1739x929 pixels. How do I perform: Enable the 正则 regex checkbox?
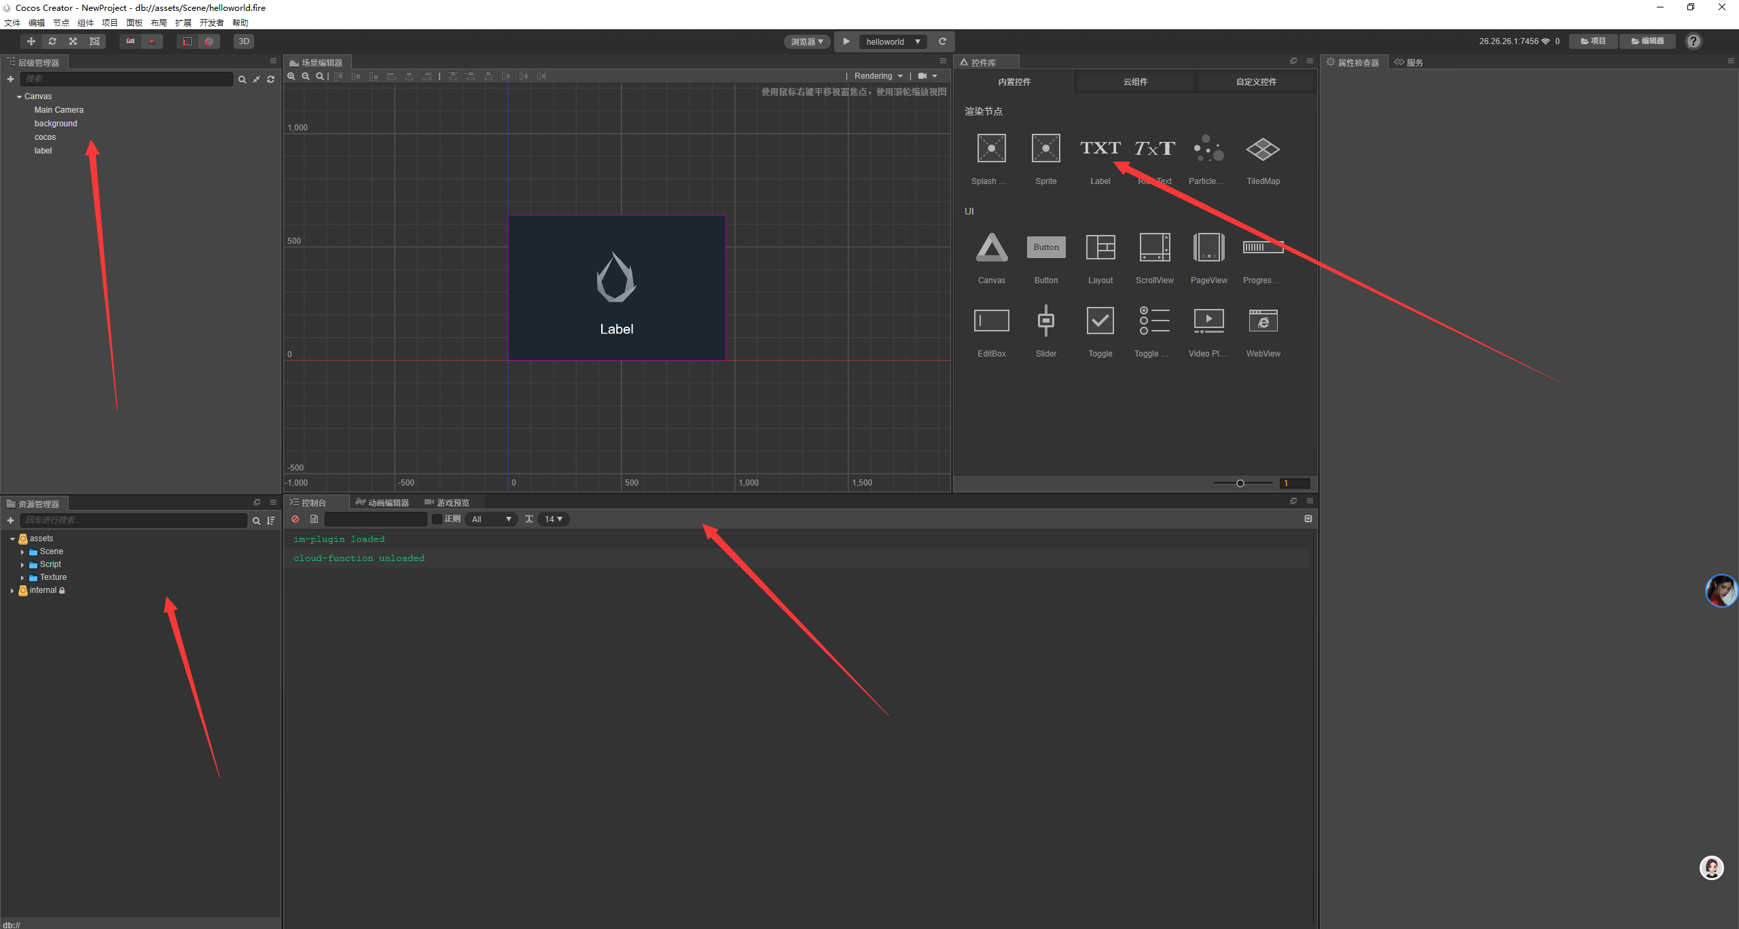coord(437,520)
